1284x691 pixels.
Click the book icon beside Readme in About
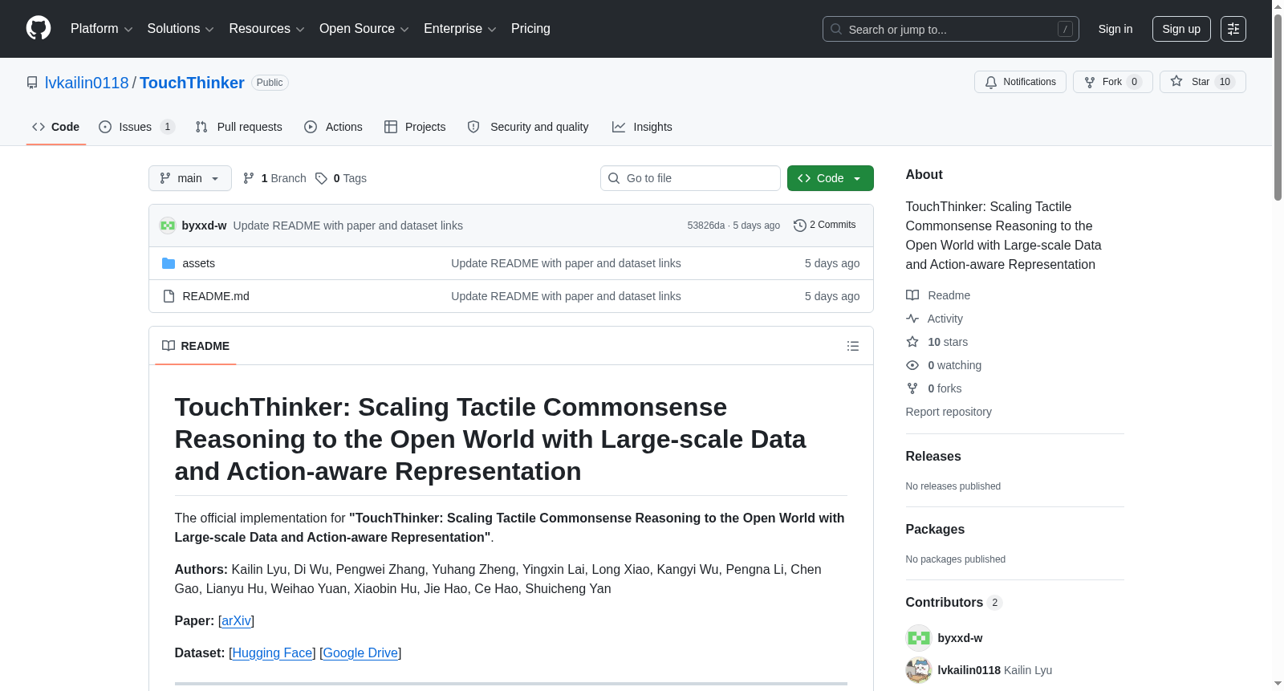coord(912,295)
